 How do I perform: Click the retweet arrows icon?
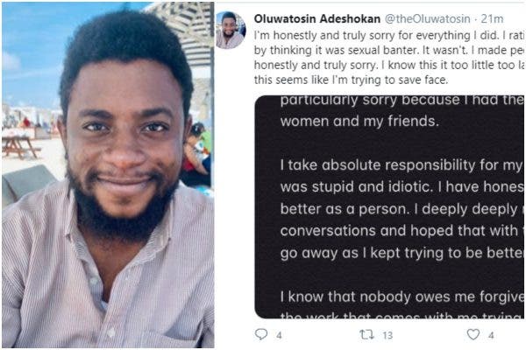(366, 334)
